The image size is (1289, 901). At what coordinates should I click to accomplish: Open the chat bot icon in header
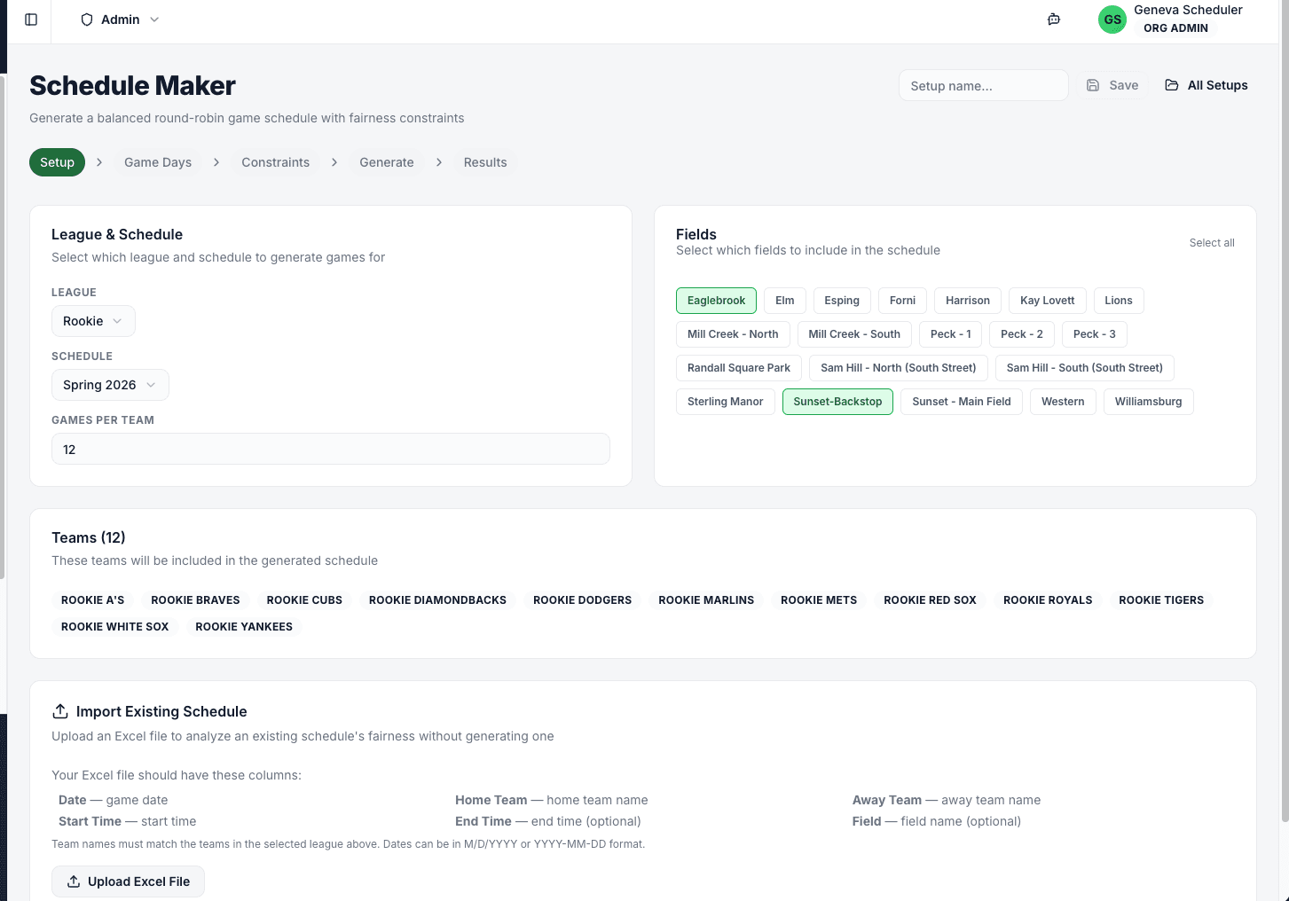click(1054, 20)
